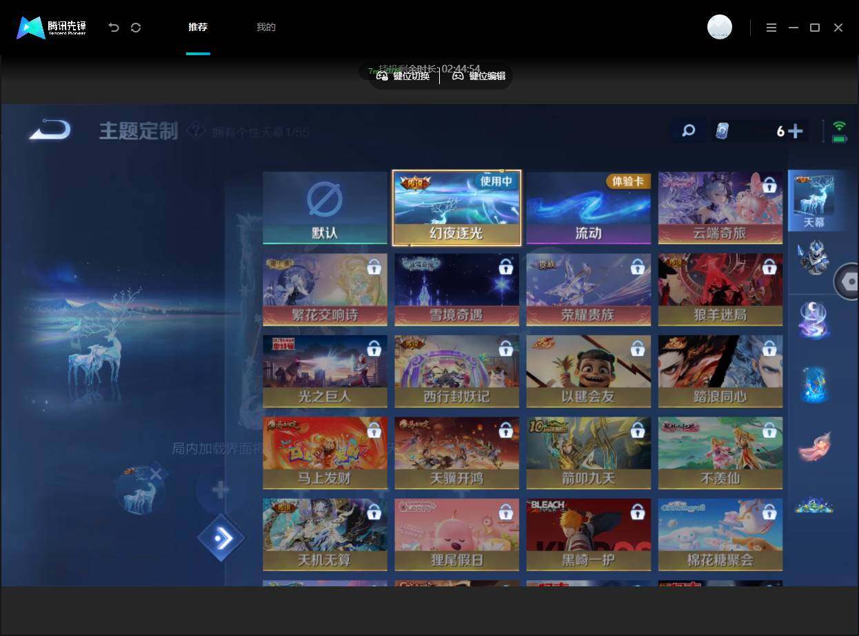Select the 西行封妖记 theme card
This screenshot has height=636, width=859.
(x=456, y=372)
